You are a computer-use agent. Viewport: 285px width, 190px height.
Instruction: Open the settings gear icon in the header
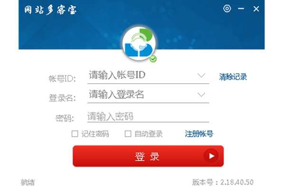[227, 9]
